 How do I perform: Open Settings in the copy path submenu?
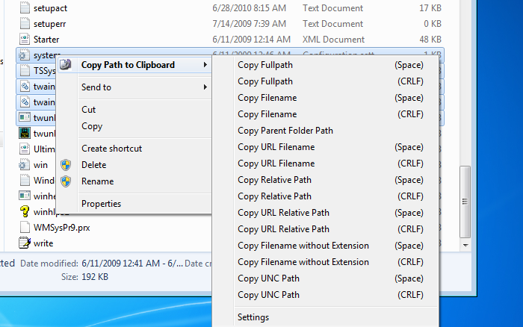pyautogui.click(x=253, y=317)
